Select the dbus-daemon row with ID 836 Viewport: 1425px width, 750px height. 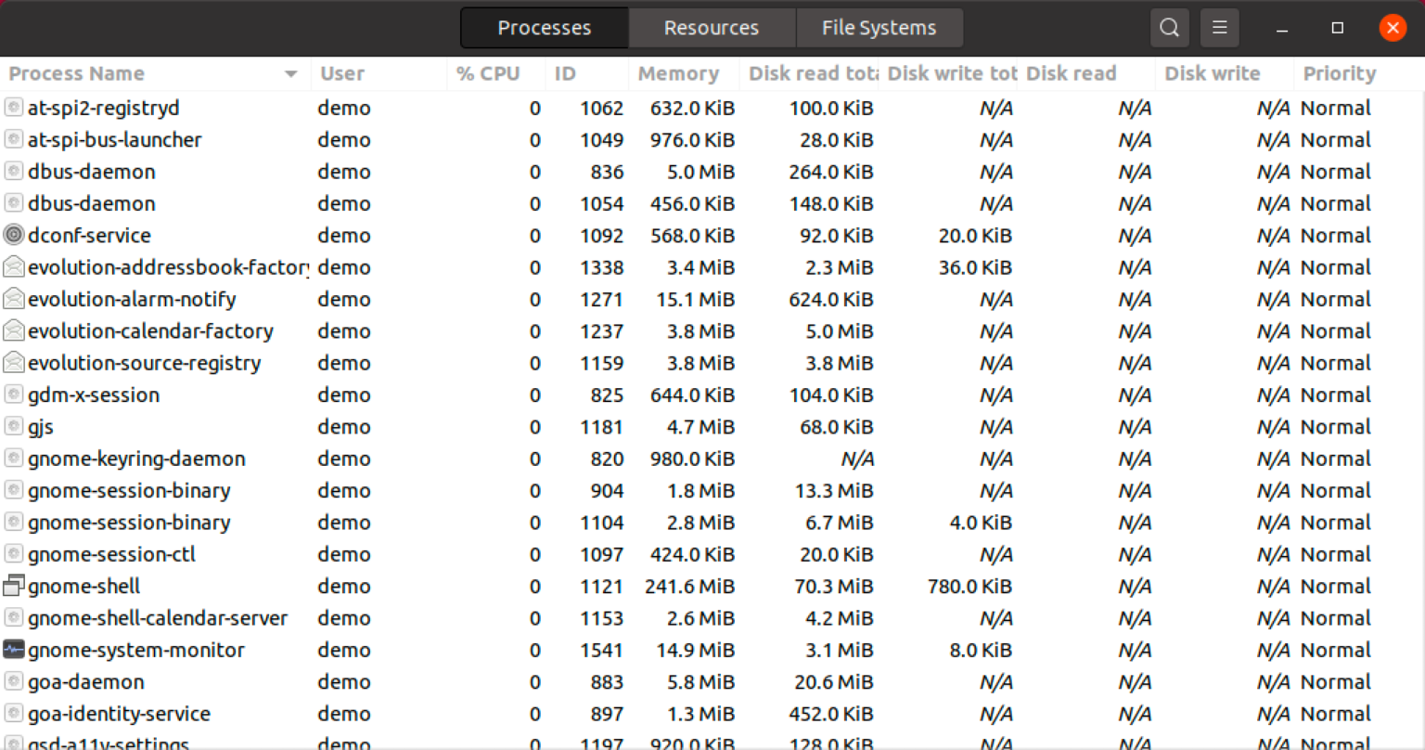point(712,172)
